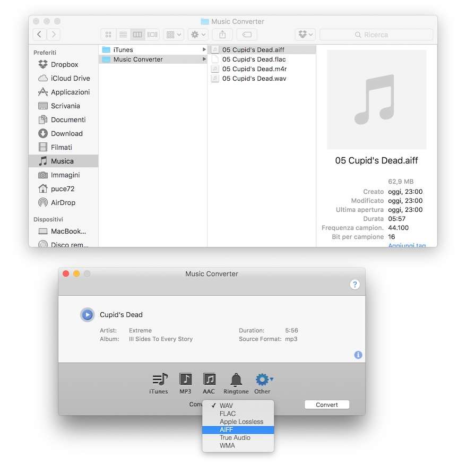The image size is (467, 464).
Task: Open Immagini in the sidebar
Action: pyautogui.click(x=64, y=175)
